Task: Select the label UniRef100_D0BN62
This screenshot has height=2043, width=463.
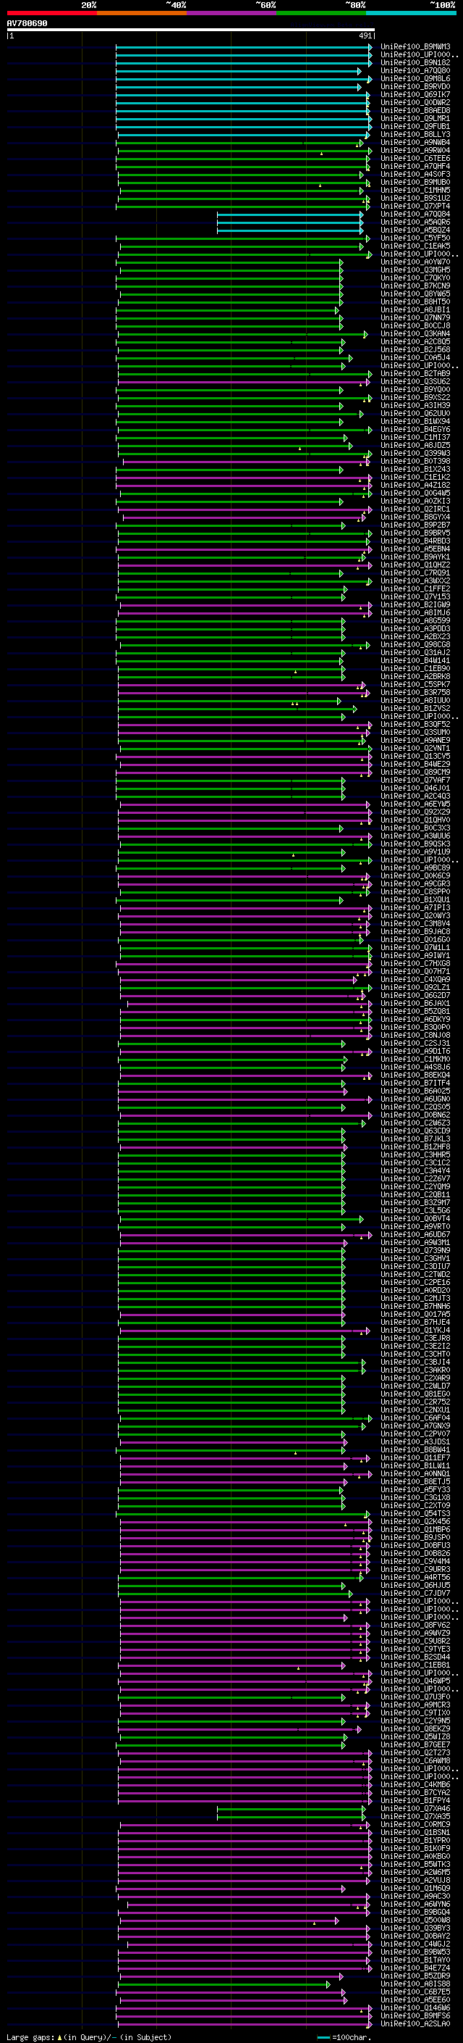Action: point(415,1116)
